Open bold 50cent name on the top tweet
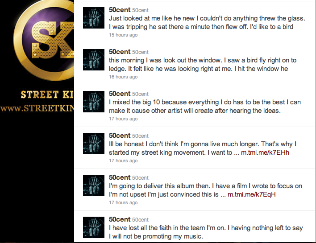Screen dimensions: 316x243 point(120,10)
